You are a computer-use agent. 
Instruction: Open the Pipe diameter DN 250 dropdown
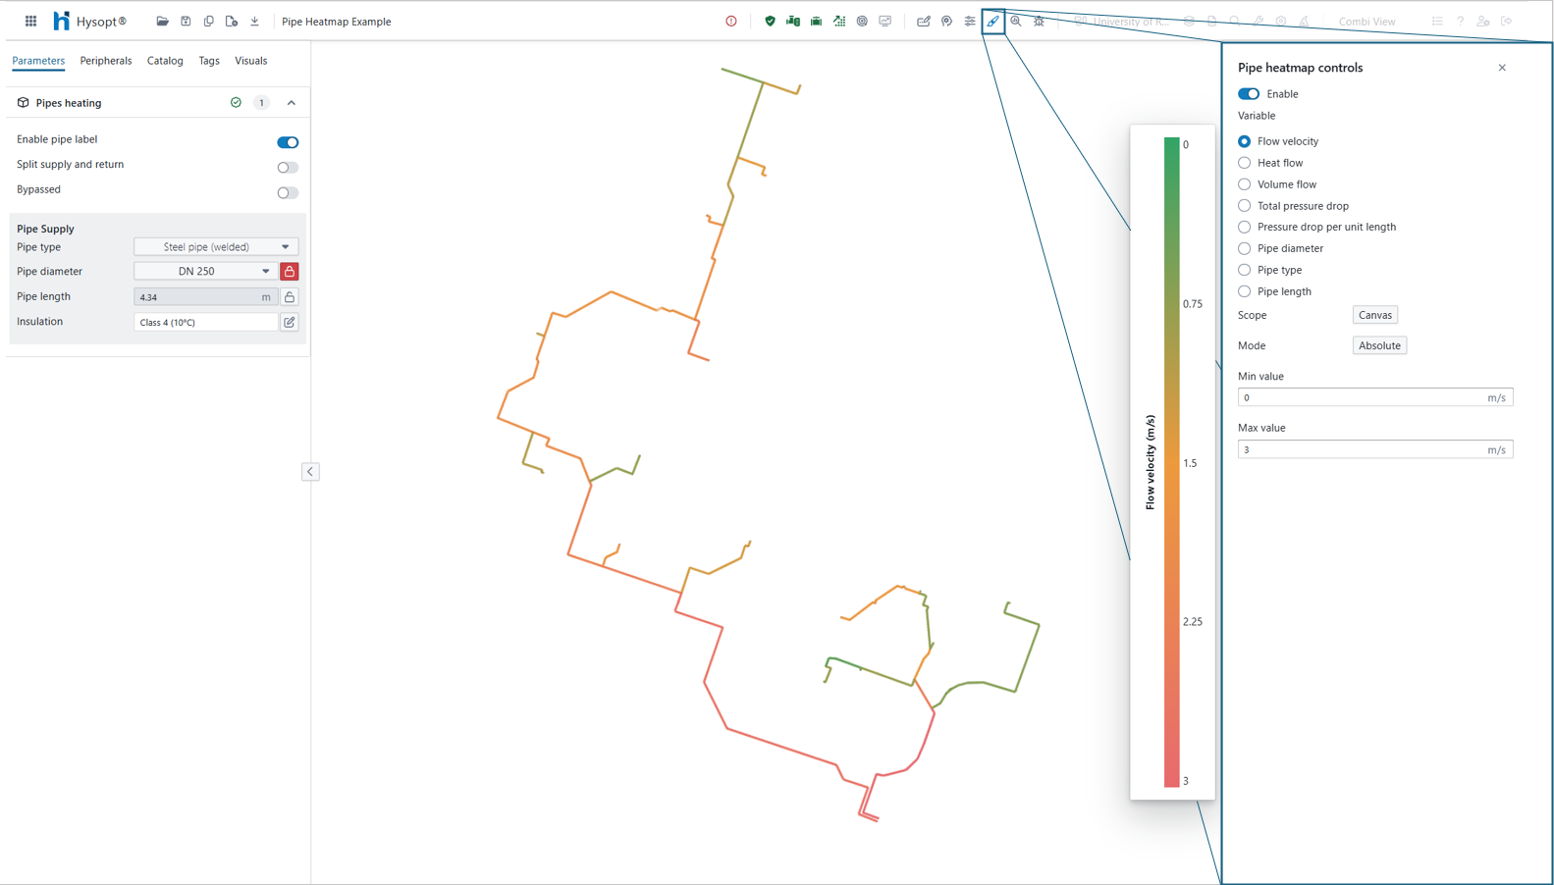(x=205, y=271)
